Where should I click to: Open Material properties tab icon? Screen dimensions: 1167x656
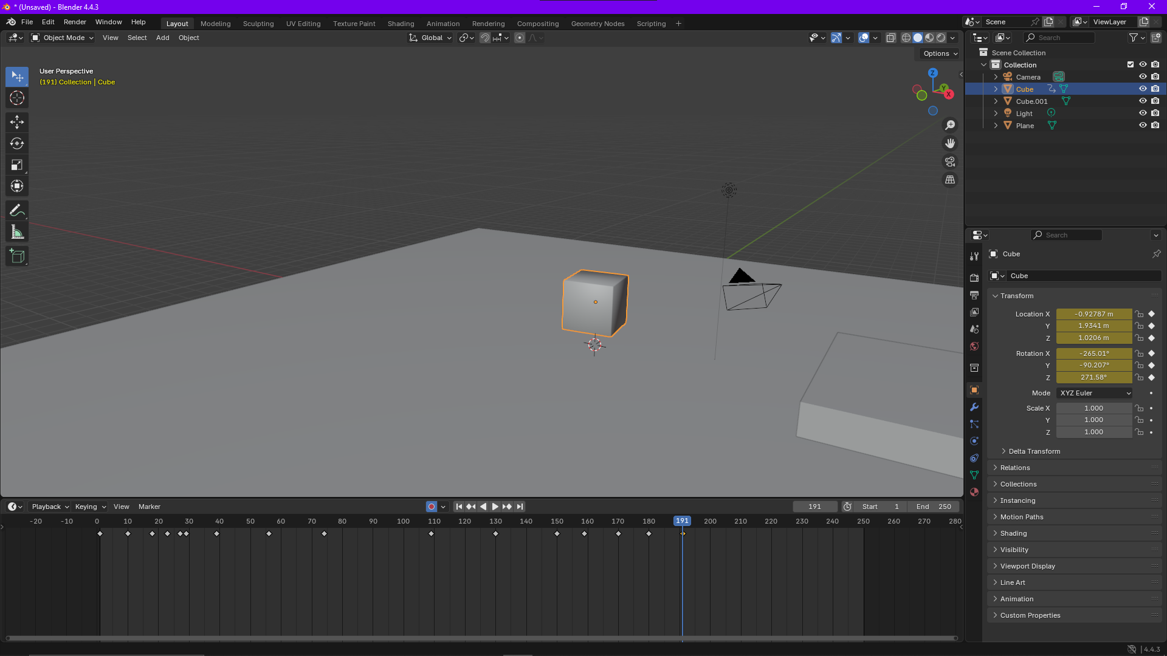[x=974, y=492]
